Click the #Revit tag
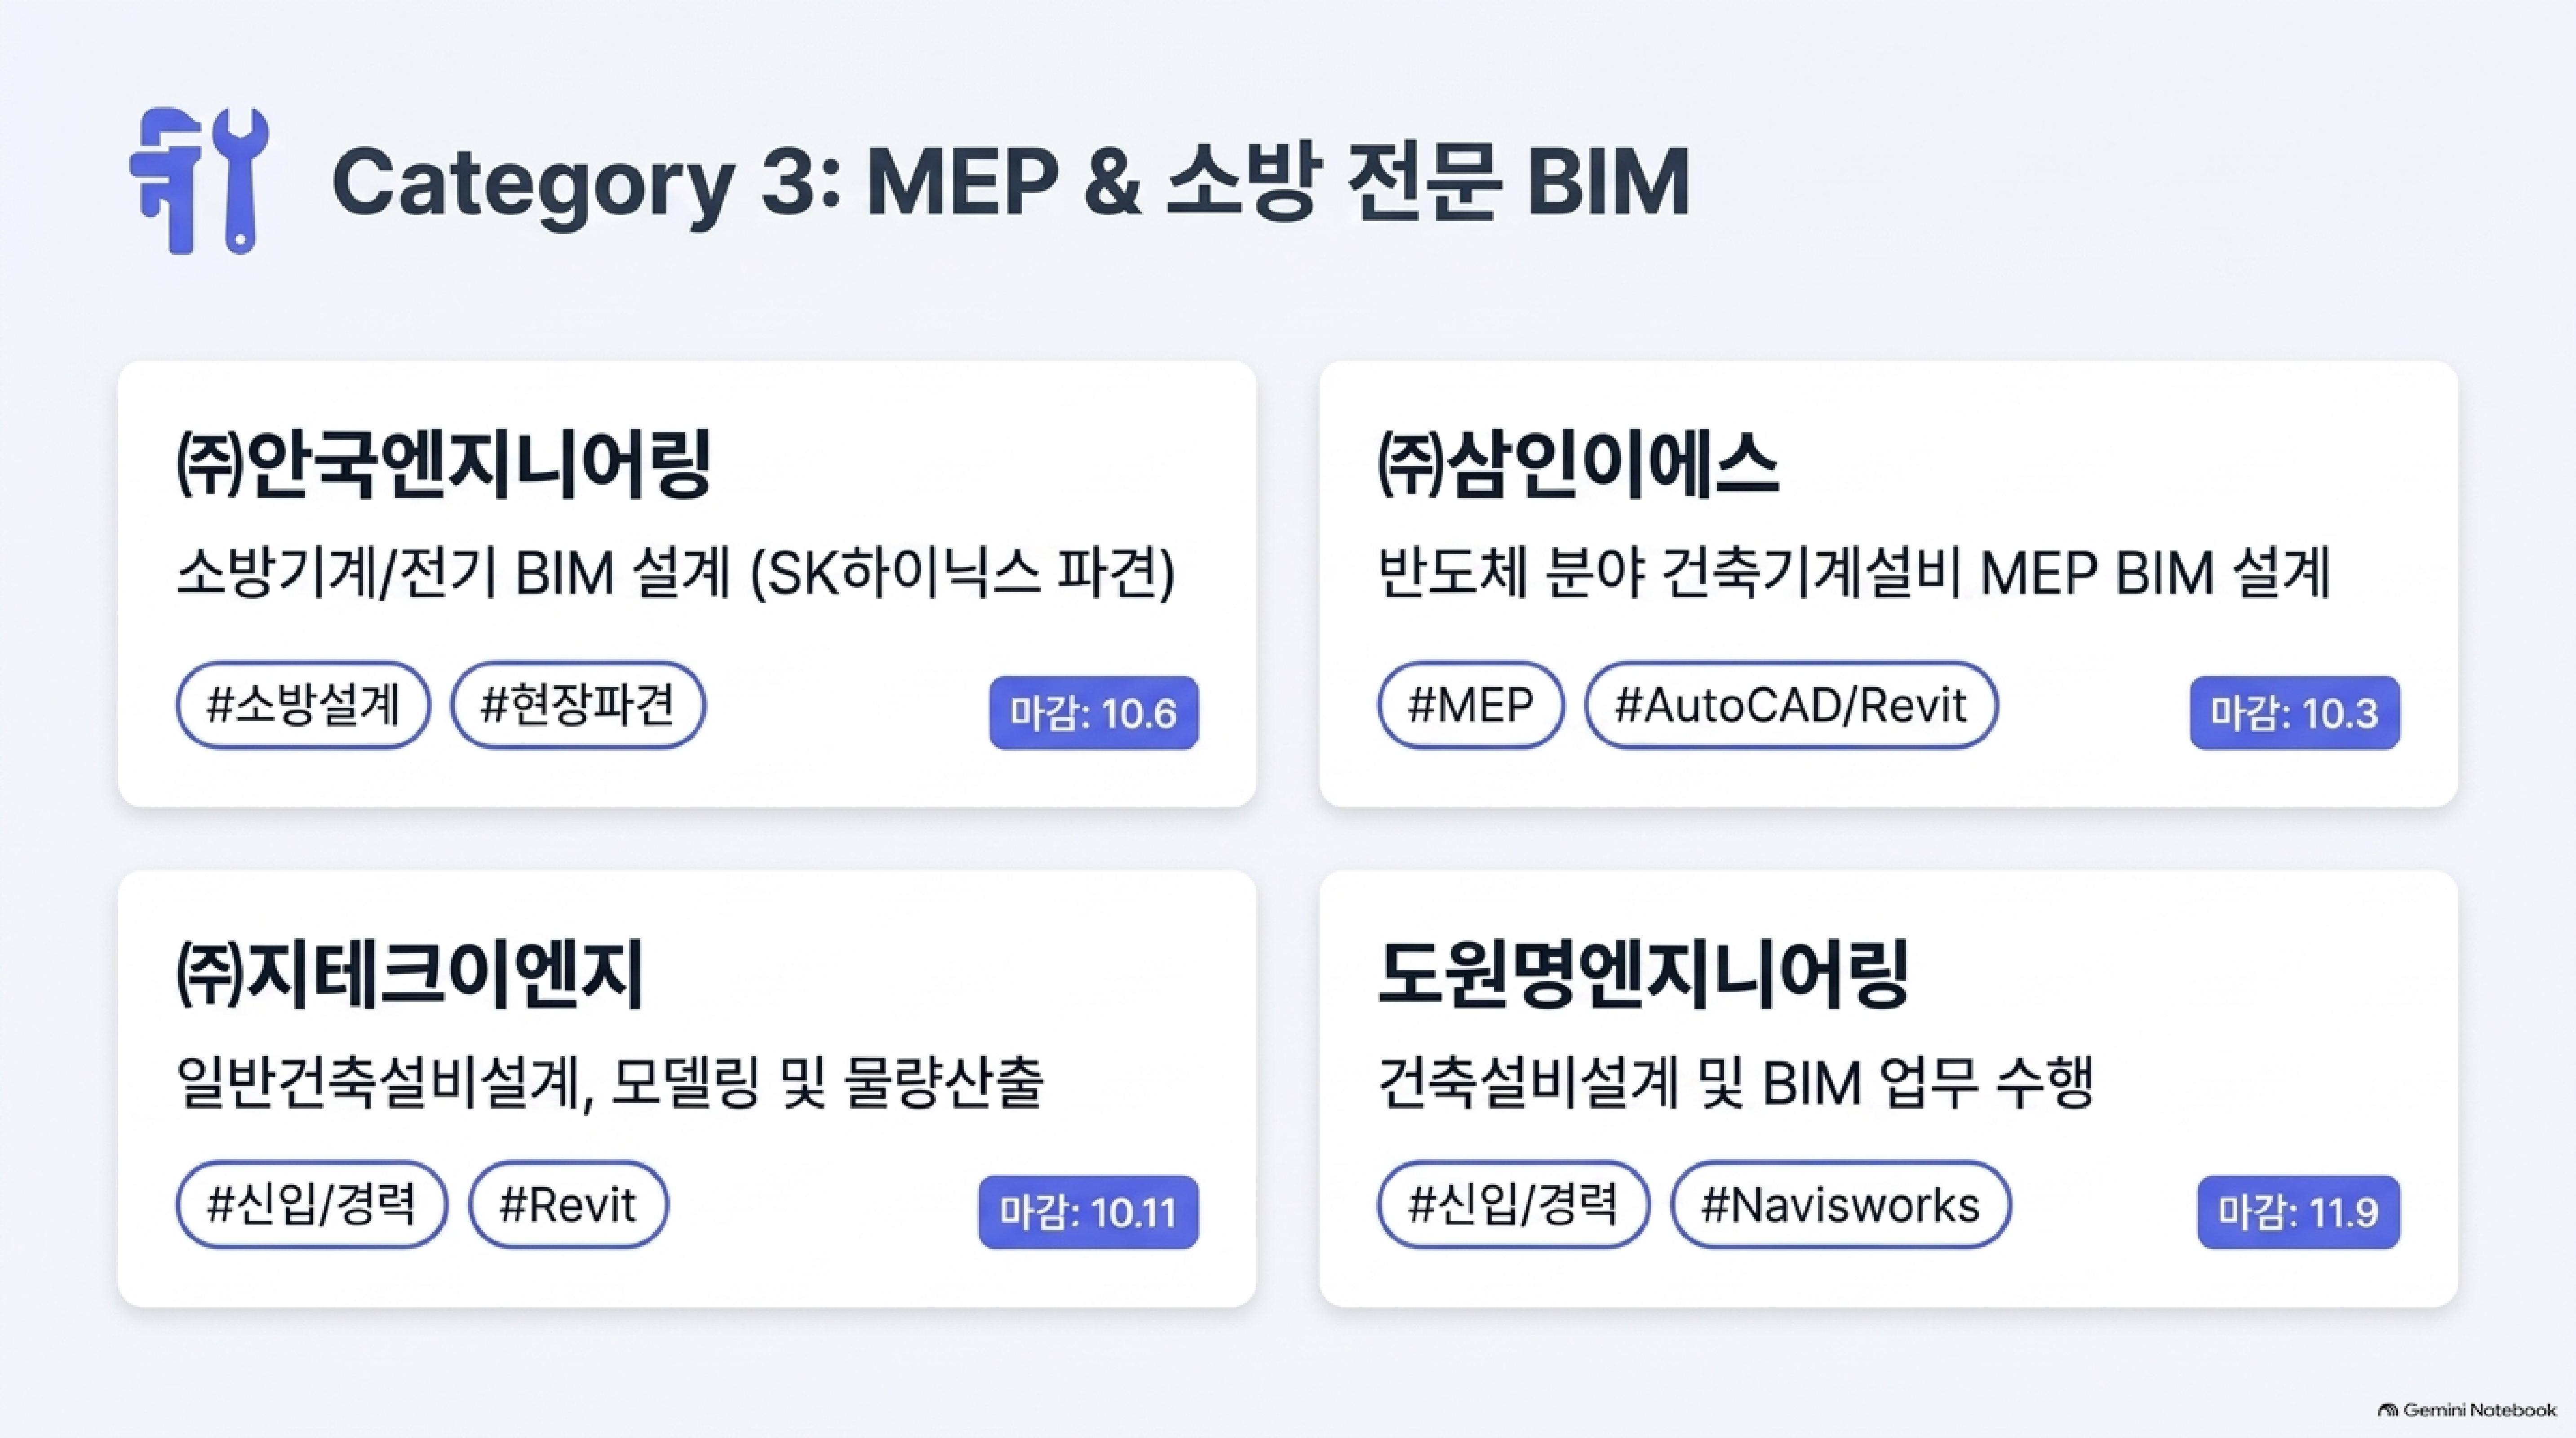 coord(568,1204)
